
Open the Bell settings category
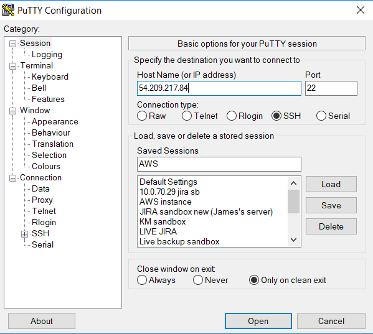point(39,88)
